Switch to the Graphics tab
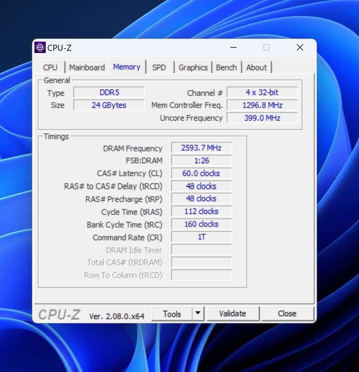 (193, 68)
